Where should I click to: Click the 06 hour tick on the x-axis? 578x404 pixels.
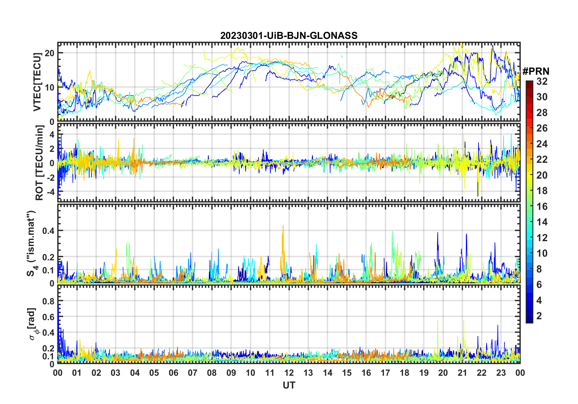click(x=173, y=373)
